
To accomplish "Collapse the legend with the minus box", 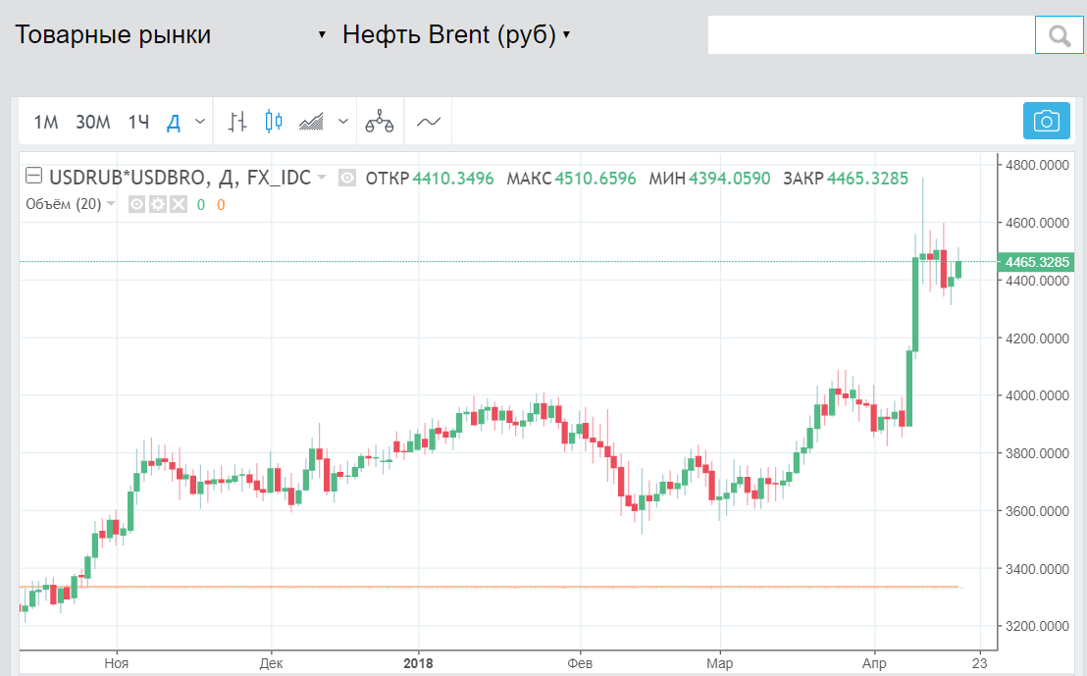I will pos(33,177).
